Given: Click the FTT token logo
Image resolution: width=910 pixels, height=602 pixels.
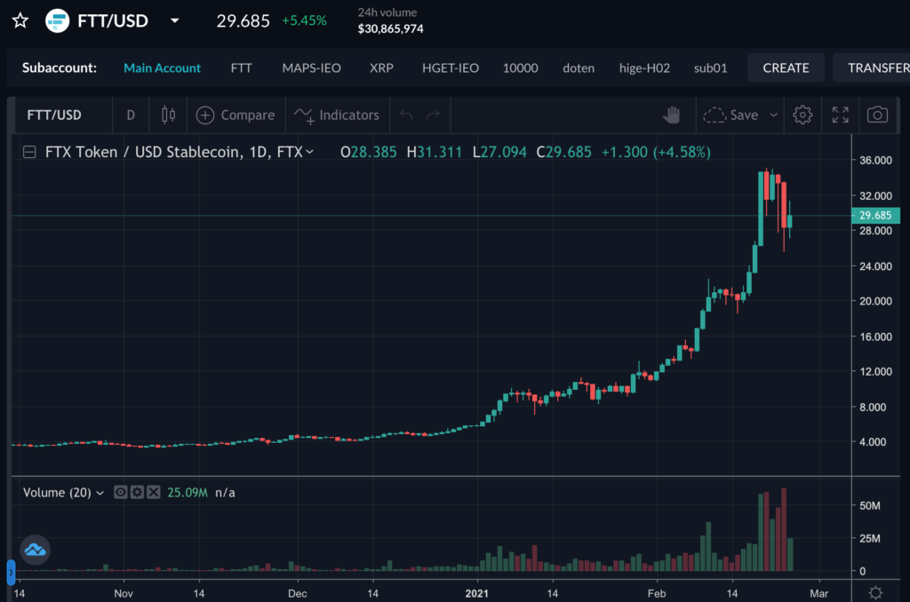Looking at the screenshot, I should click(x=58, y=21).
